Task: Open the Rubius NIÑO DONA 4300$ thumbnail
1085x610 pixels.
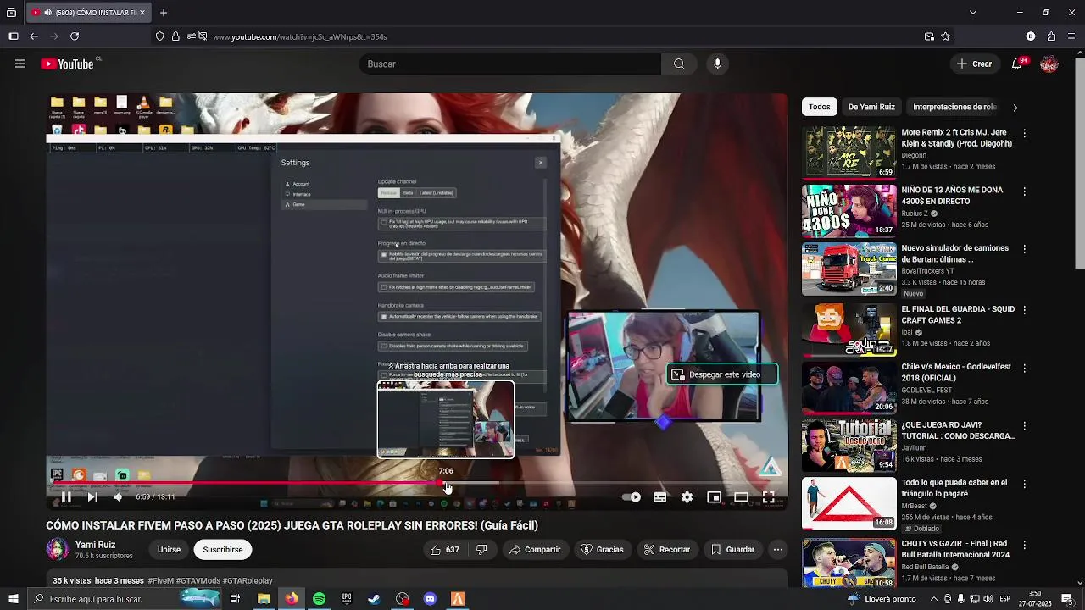Action: [x=849, y=210]
